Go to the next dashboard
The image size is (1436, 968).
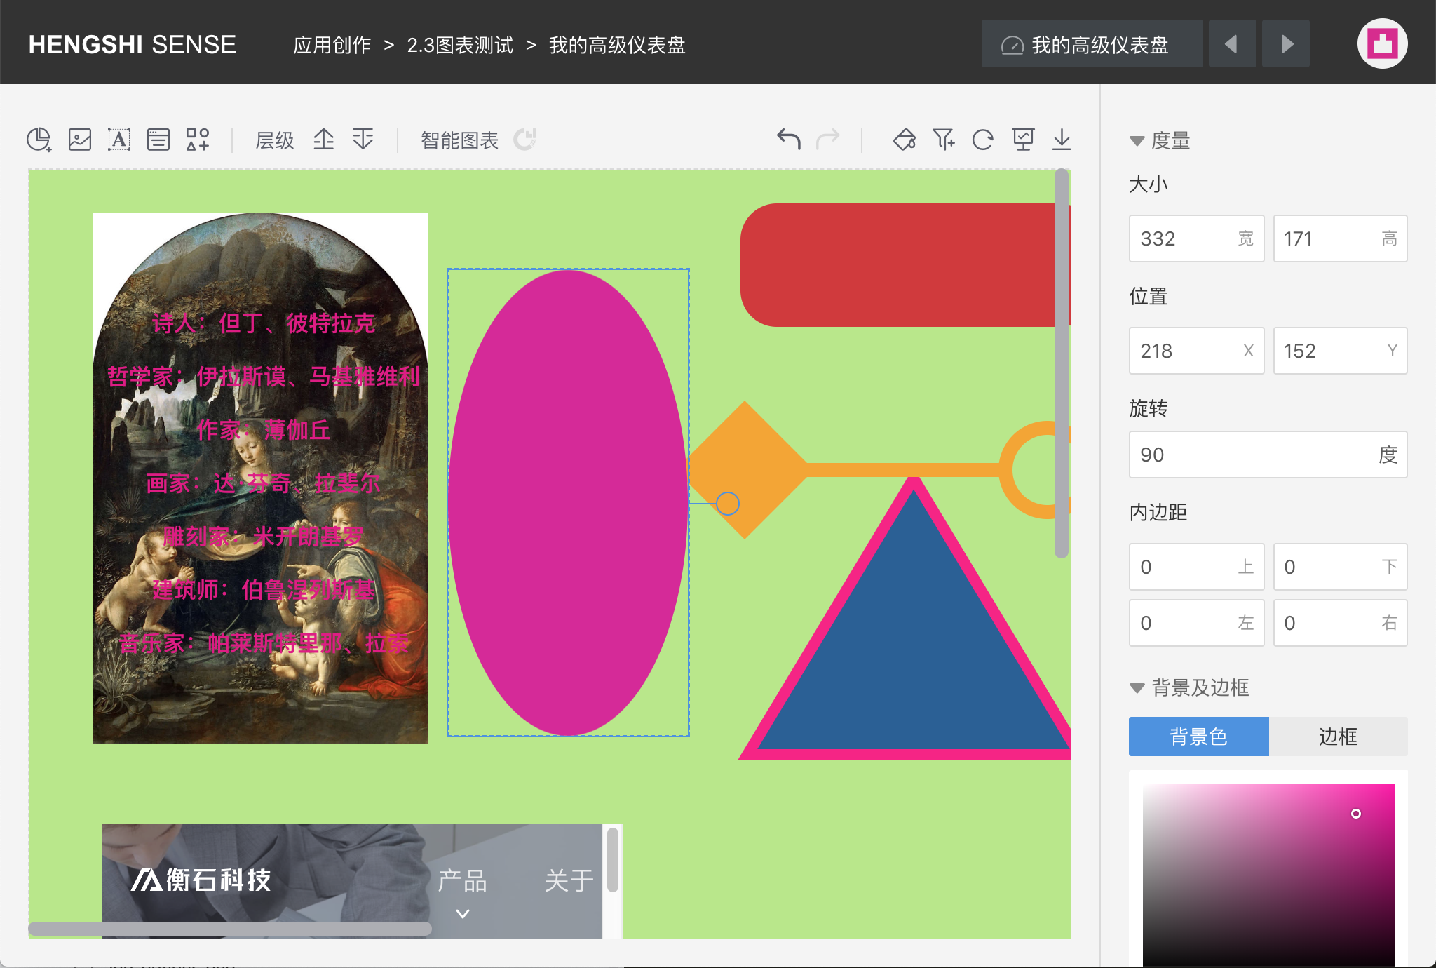point(1286,44)
